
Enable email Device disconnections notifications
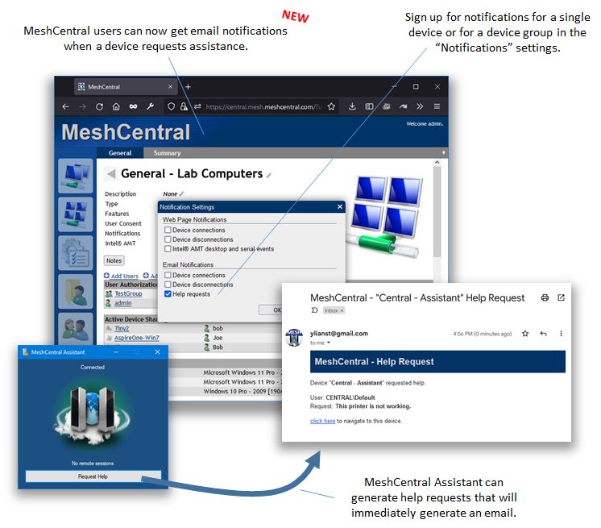(x=168, y=285)
